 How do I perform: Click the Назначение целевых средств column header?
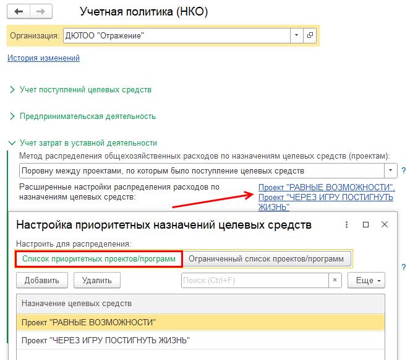click(200, 304)
